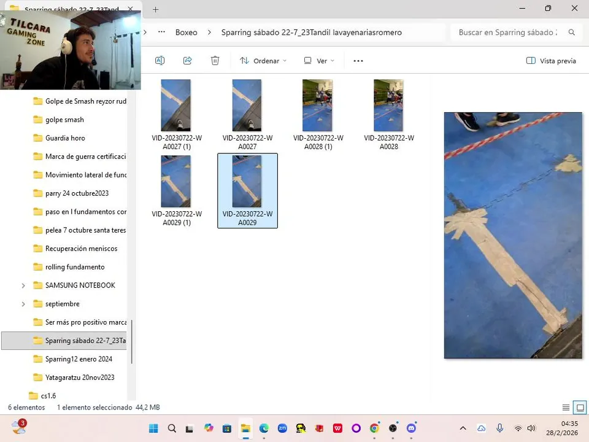The image size is (589, 442).
Task: Open the parry 24 octubre2023 folder
Action: (71, 193)
